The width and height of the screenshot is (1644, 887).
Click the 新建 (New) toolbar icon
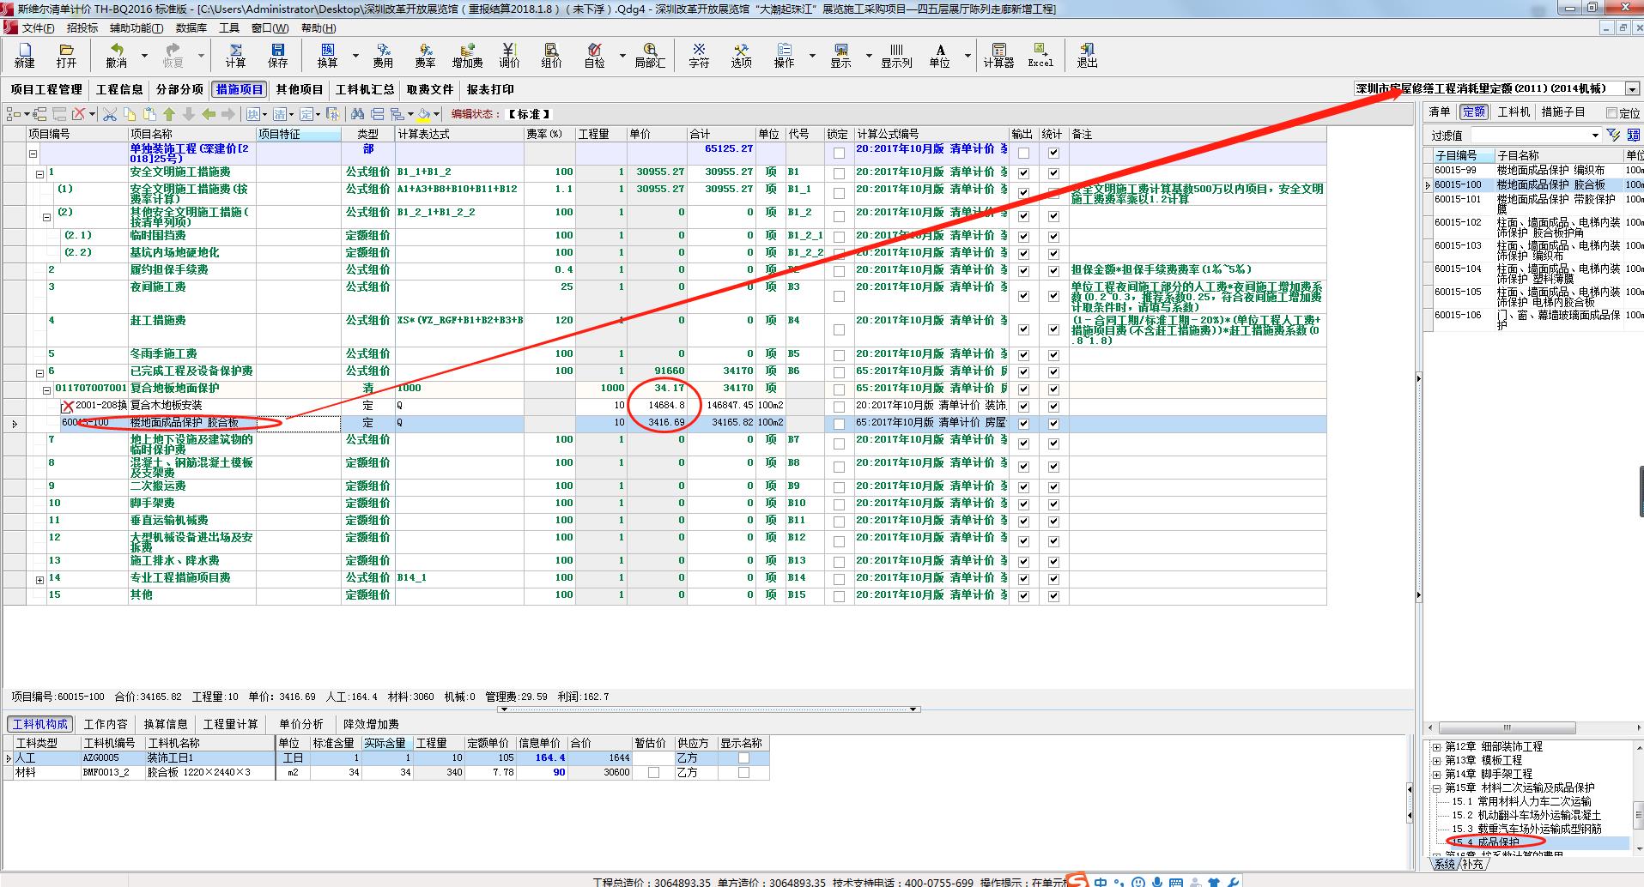tap(24, 56)
